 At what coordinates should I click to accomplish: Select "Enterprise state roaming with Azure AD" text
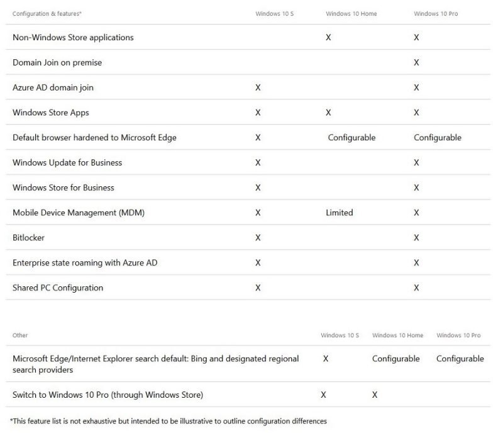click(85, 262)
